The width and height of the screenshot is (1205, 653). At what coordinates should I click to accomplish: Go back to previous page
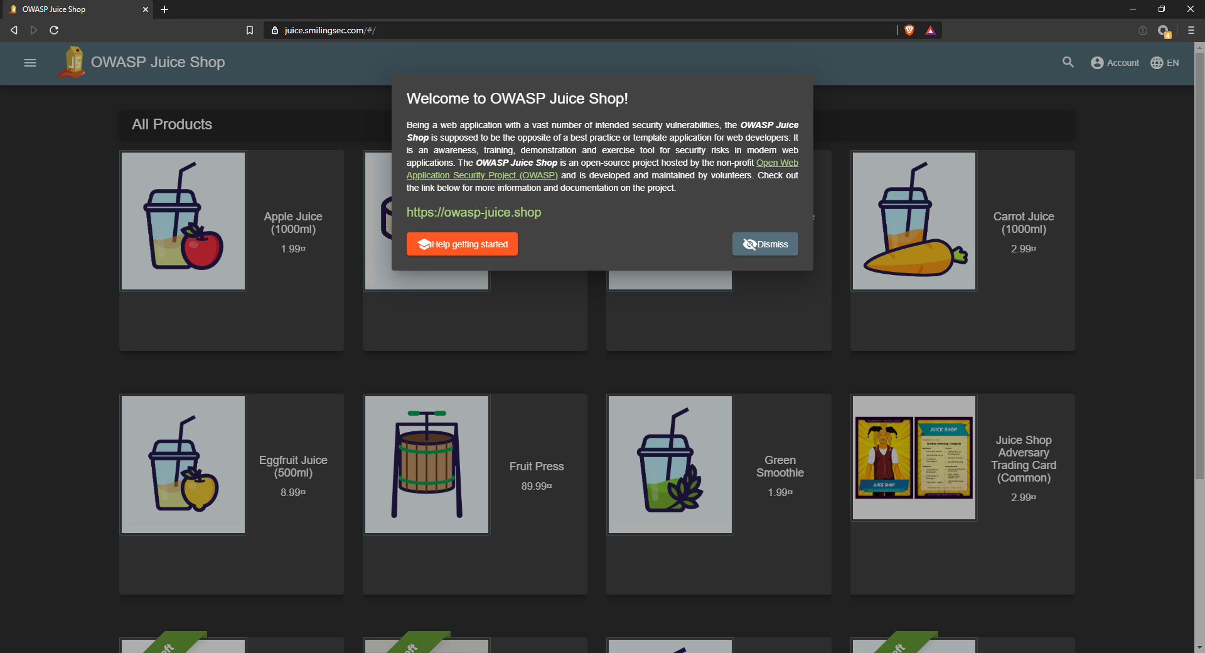[14, 30]
